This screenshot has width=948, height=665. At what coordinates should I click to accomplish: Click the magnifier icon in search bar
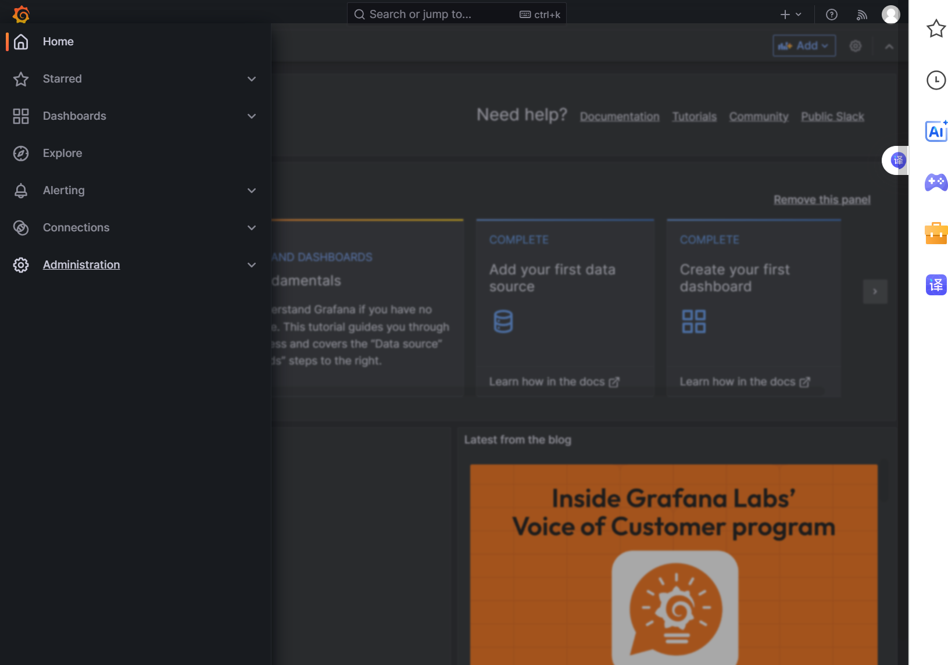360,15
